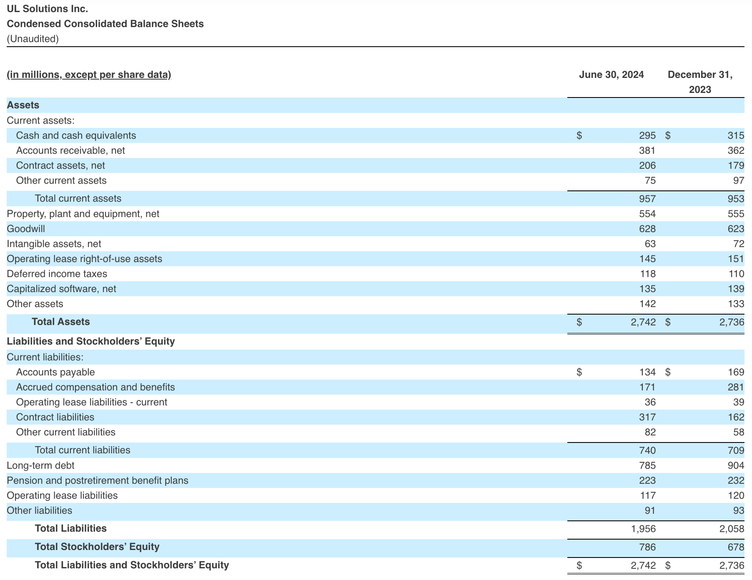Click the 'Assets' section heading
Image resolution: width=752 pixels, height=580 pixels.
pos(23,105)
